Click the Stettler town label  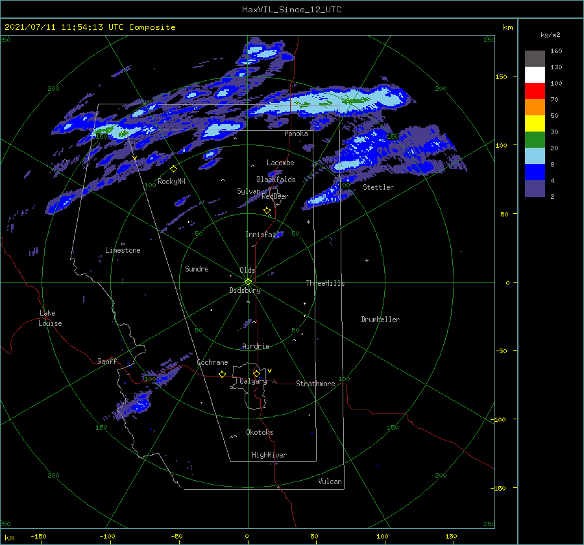click(378, 187)
